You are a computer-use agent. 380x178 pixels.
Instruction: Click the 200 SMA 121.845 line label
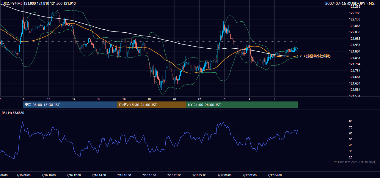[x=316, y=56]
